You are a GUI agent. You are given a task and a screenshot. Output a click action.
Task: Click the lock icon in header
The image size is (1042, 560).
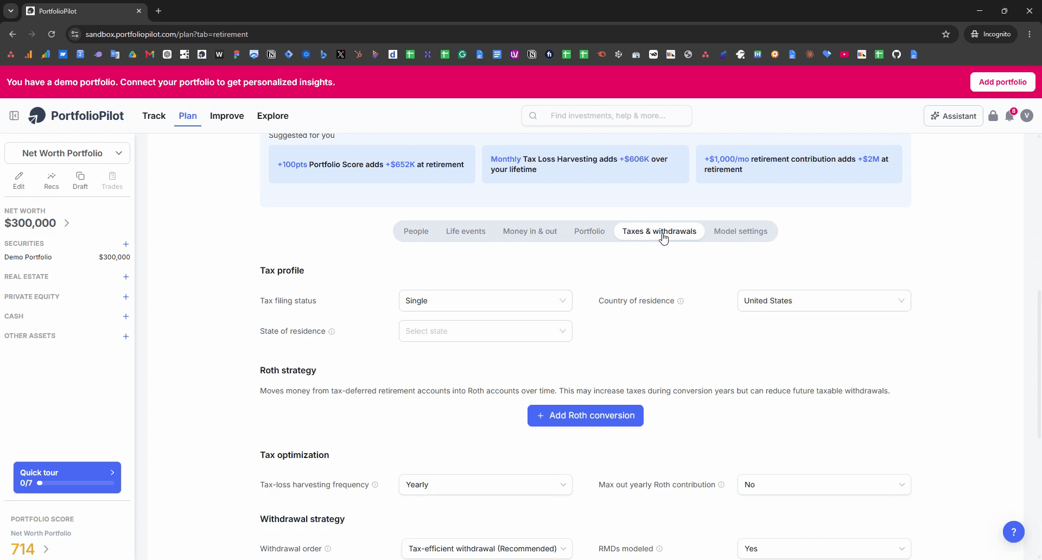click(993, 116)
